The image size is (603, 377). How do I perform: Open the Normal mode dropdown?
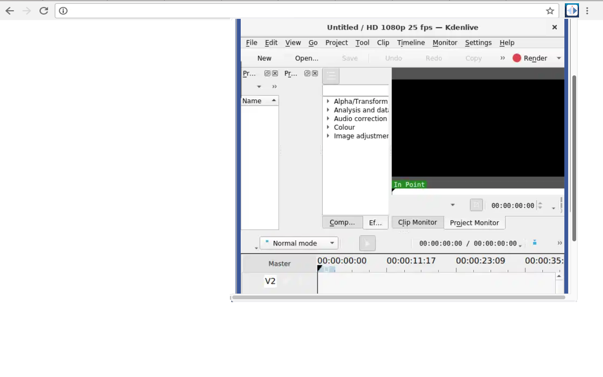click(x=299, y=243)
